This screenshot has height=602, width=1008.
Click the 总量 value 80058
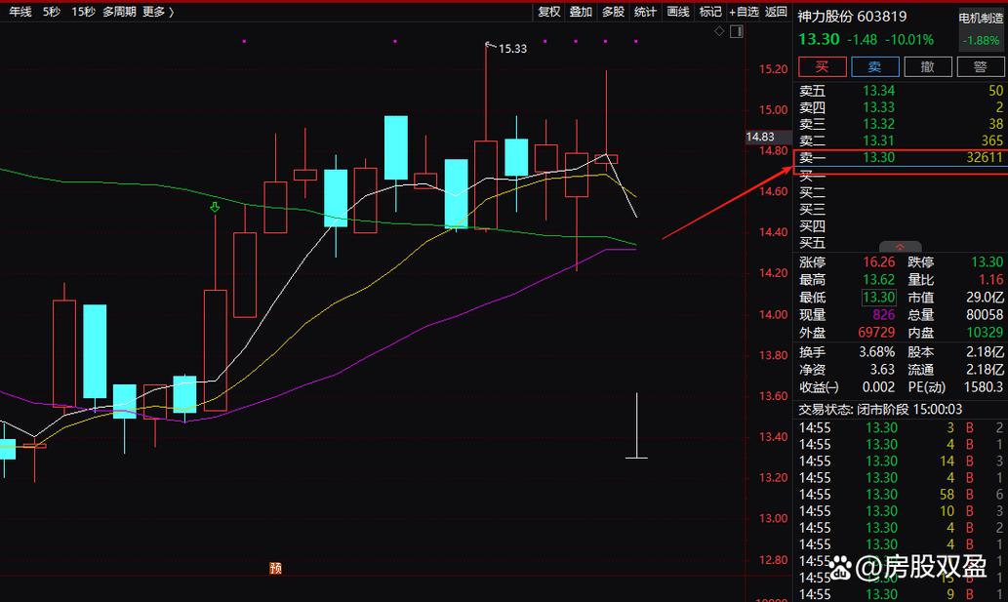(985, 315)
